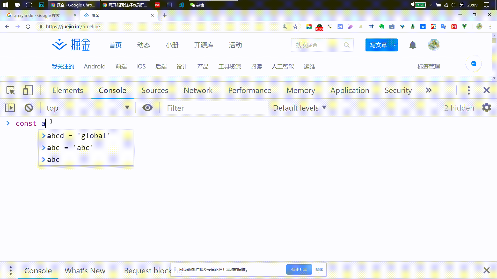Click the page vertical scrollbar thumb
Image resolution: width=497 pixels, height=279 pixels.
coord(494,41)
